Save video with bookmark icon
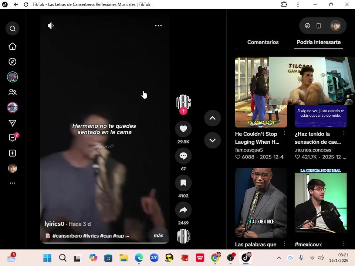355x266 pixels. 183,183
